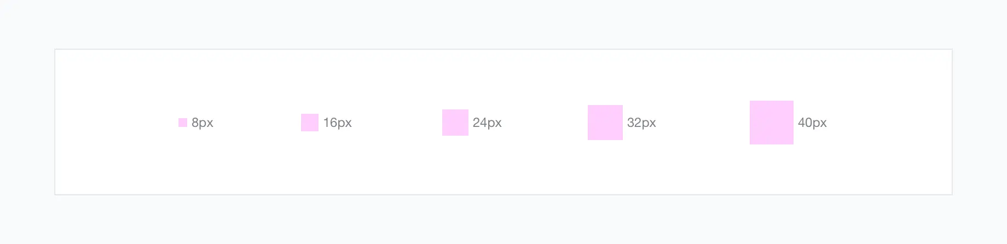Pick the second-smallest pink swatch

(310, 123)
